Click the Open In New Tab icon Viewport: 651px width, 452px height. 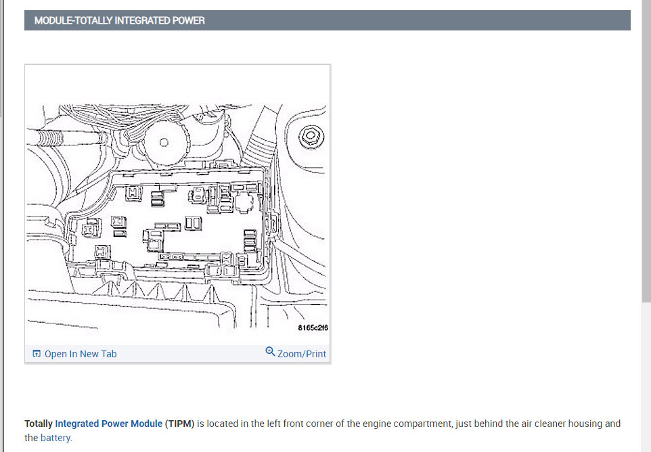[37, 354]
